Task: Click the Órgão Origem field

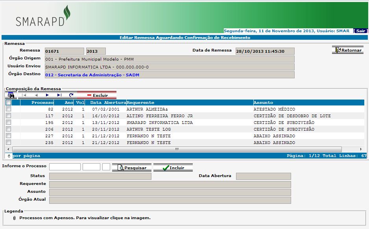Action: pos(170,59)
